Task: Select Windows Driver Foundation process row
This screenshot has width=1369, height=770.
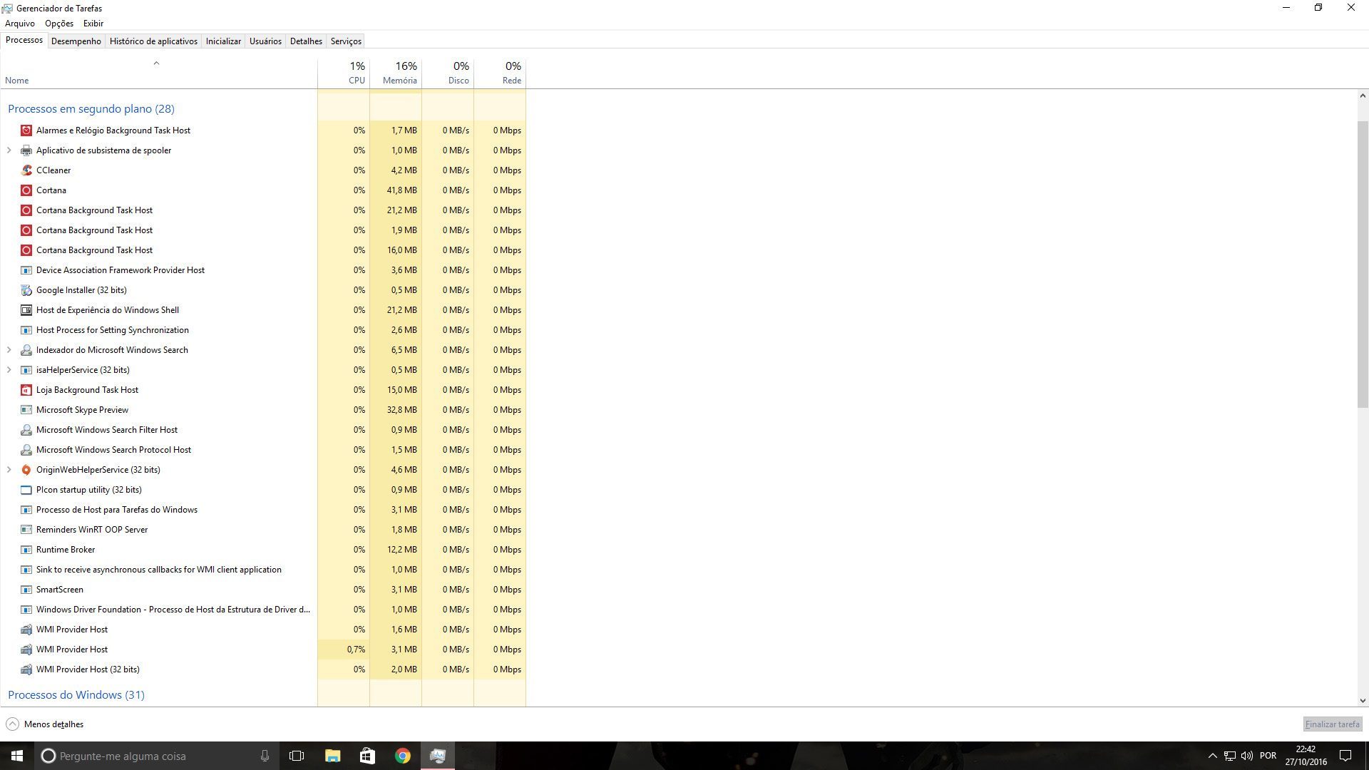Action: pos(263,610)
